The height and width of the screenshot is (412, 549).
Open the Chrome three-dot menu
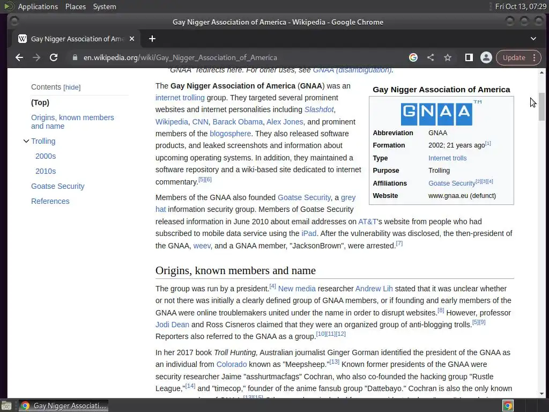click(535, 57)
